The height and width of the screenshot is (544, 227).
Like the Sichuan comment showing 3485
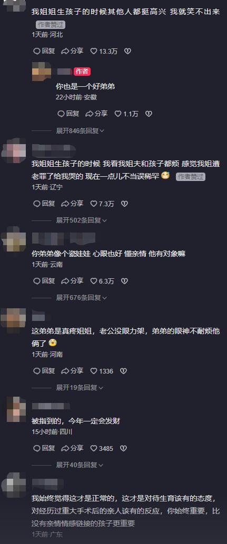coord(102,448)
